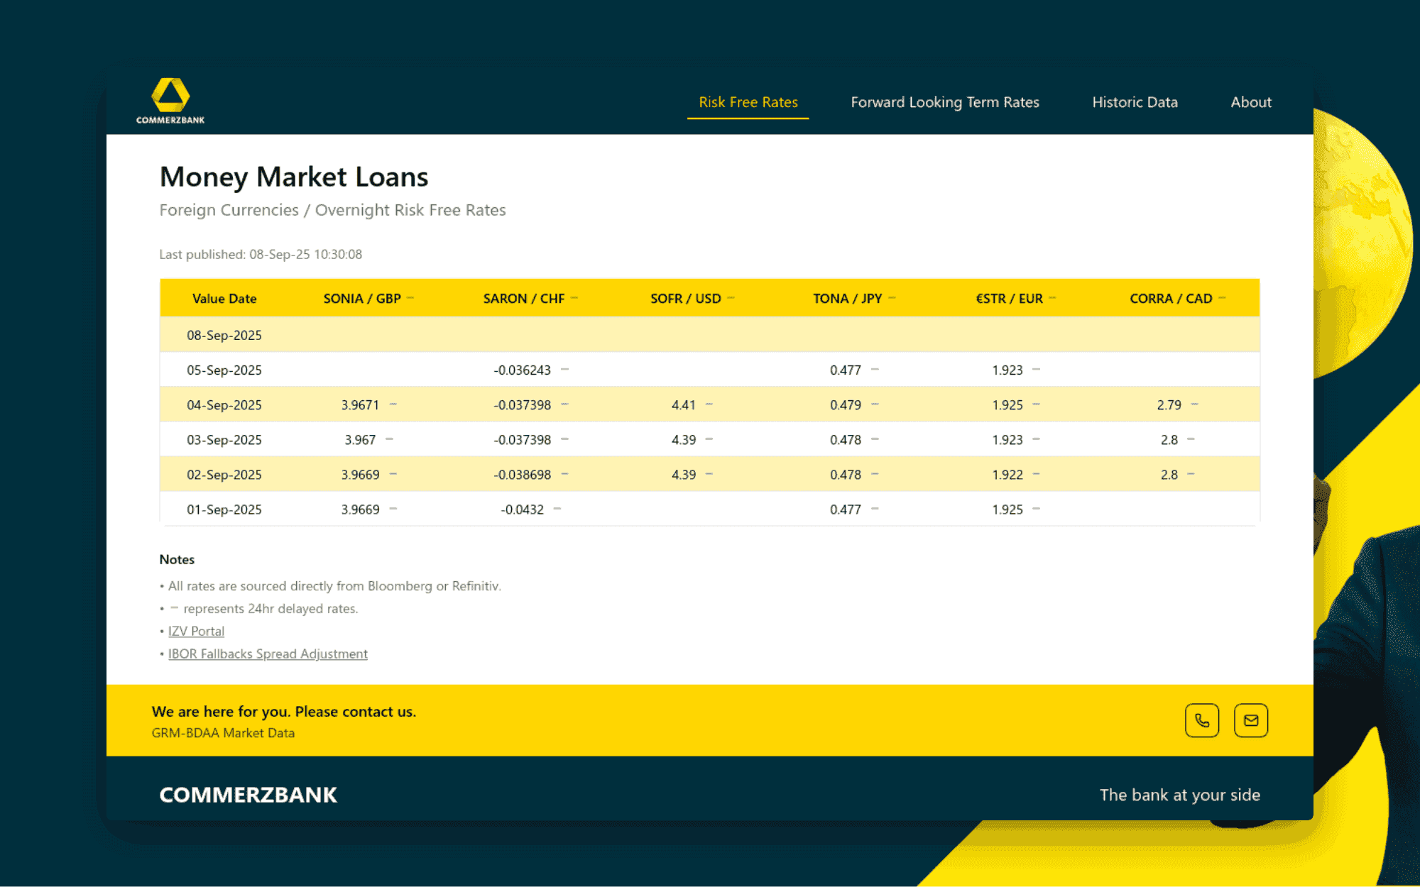Open the Risk Free Rates tab
This screenshot has width=1420, height=887.
tap(748, 102)
